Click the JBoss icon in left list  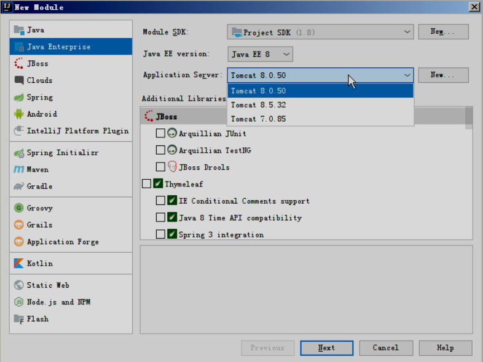tap(19, 63)
